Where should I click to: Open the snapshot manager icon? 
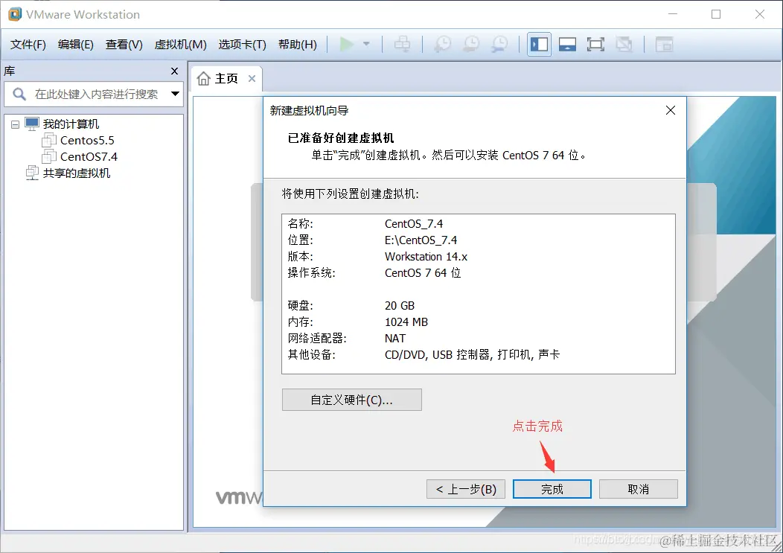tap(499, 44)
